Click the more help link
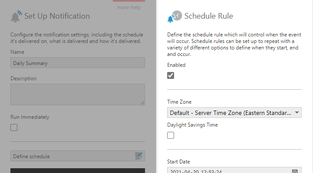This screenshot has width=313, height=173. (x=129, y=7)
